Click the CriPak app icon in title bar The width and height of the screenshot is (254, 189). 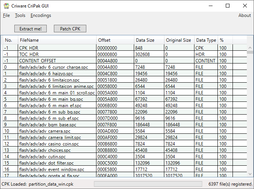6,6
